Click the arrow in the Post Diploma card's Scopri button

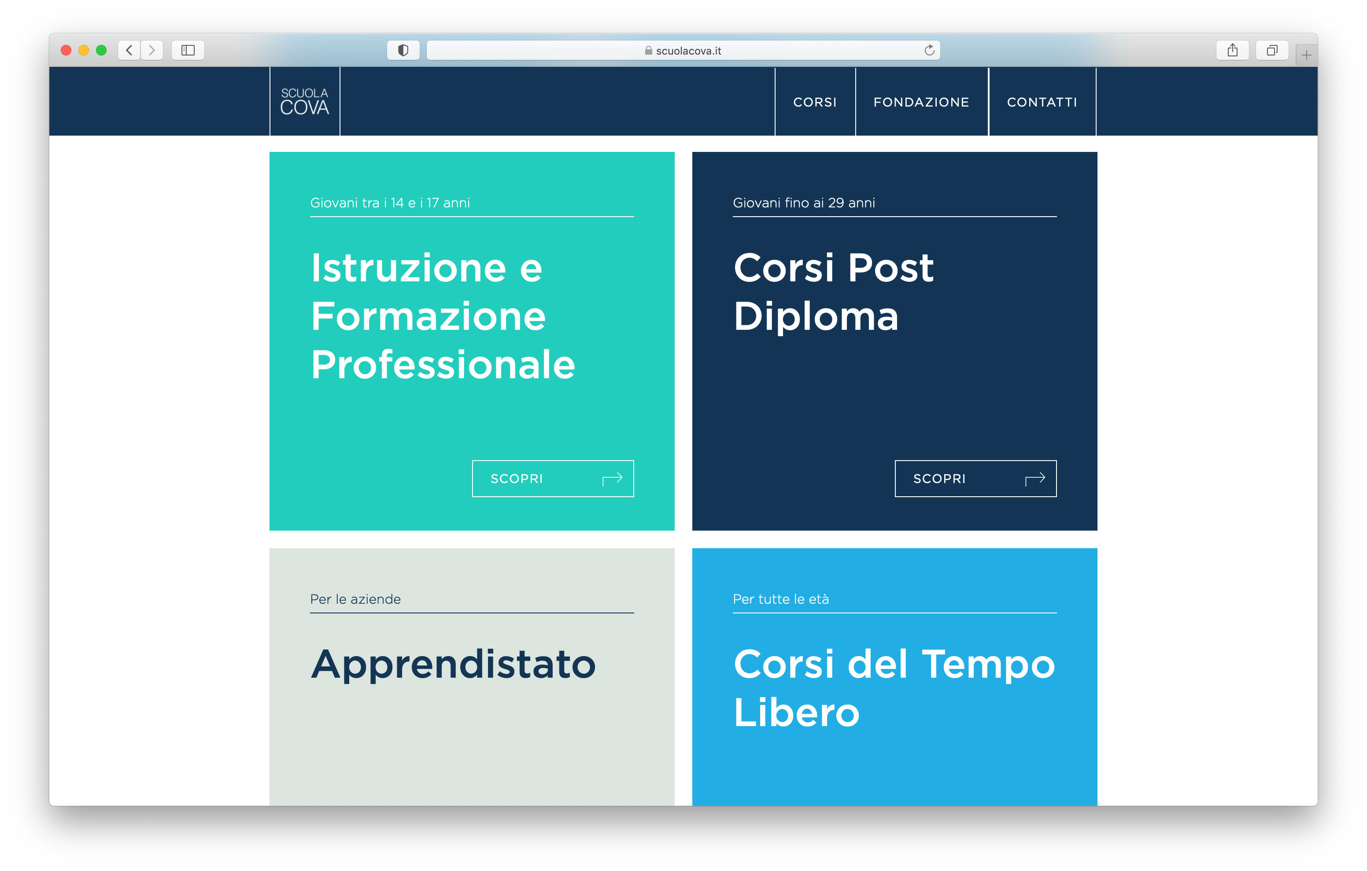[1035, 479]
